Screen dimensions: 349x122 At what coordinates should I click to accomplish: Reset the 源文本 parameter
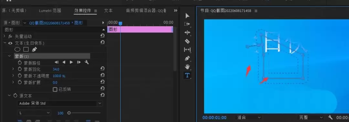click(x=102, y=95)
